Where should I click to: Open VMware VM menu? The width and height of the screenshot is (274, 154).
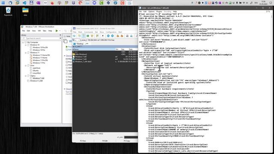pos(39,31)
